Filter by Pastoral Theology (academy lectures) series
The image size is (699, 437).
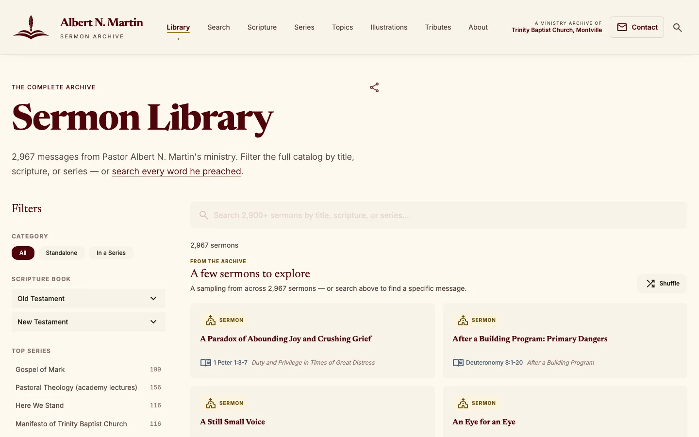tap(88, 387)
